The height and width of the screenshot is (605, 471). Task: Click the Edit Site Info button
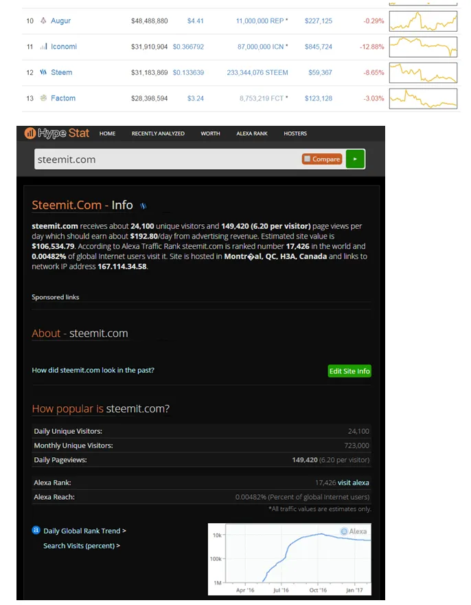tap(349, 371)
